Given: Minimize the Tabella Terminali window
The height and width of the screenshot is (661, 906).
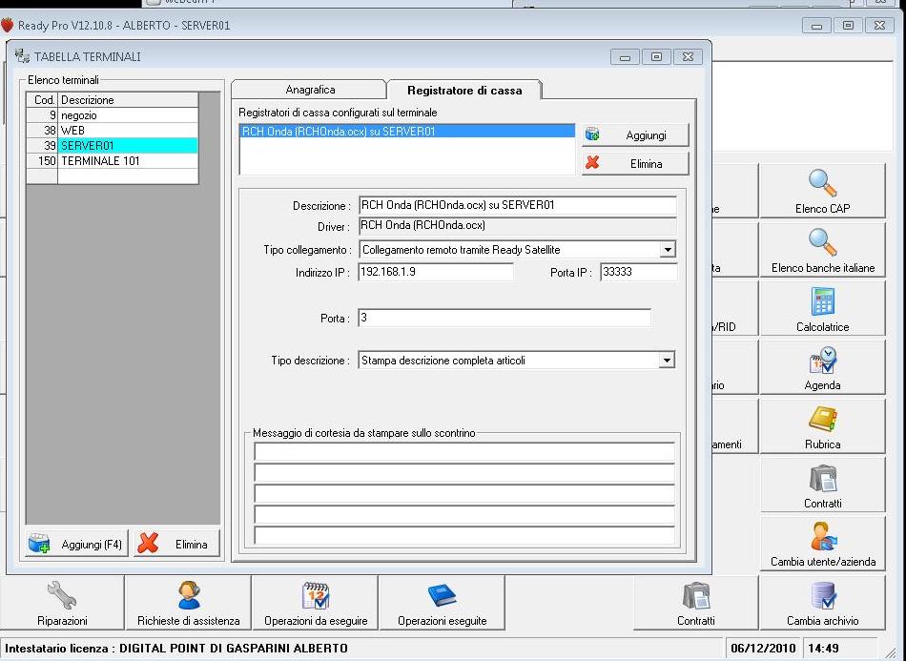Looking at the screenshot, I should 625,56.
